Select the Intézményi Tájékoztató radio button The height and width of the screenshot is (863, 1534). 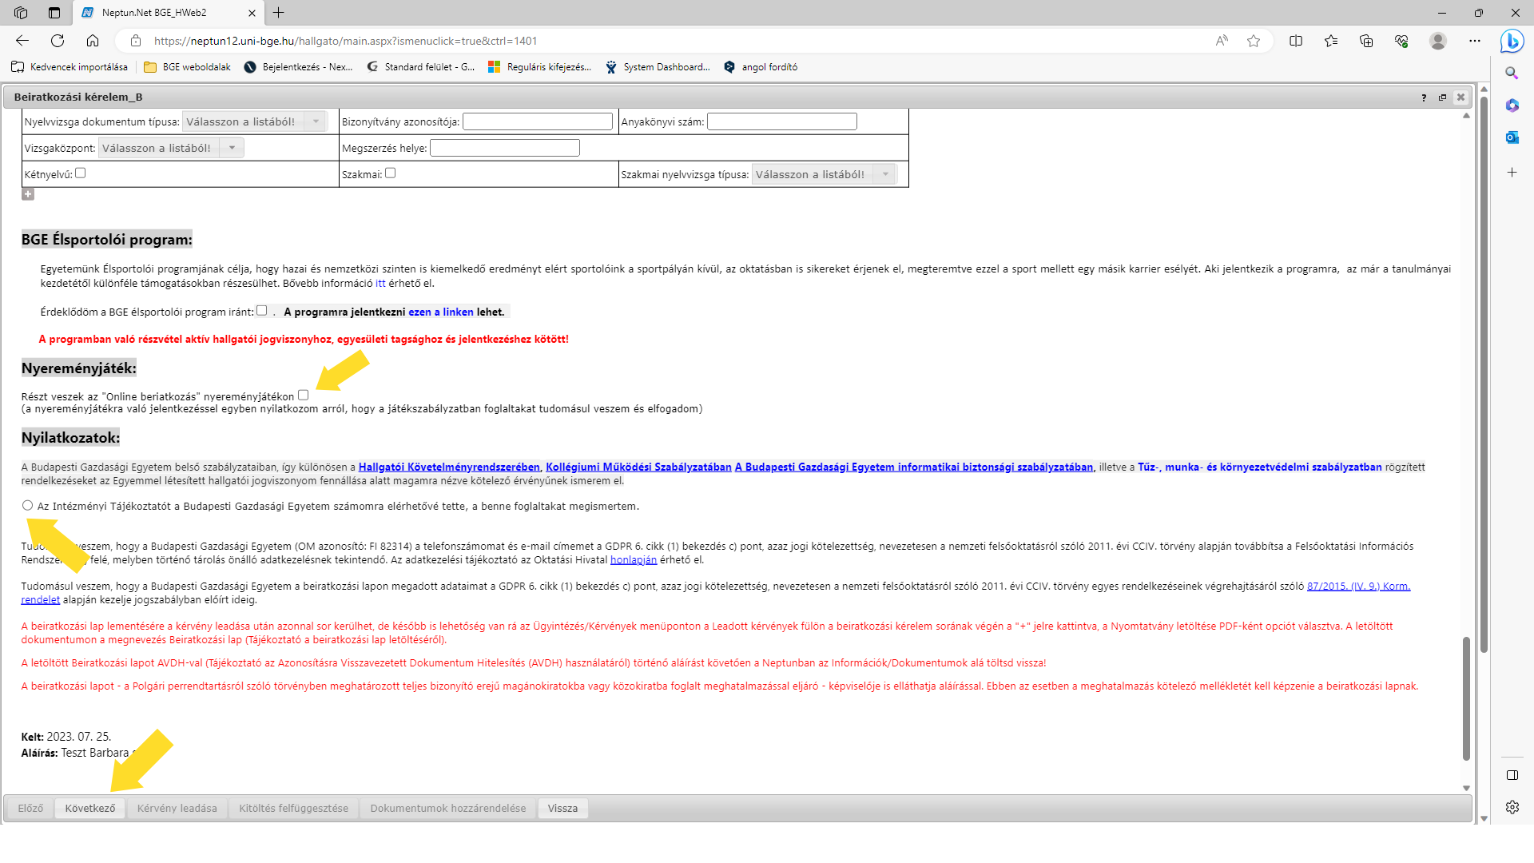(x=27, y=506)
